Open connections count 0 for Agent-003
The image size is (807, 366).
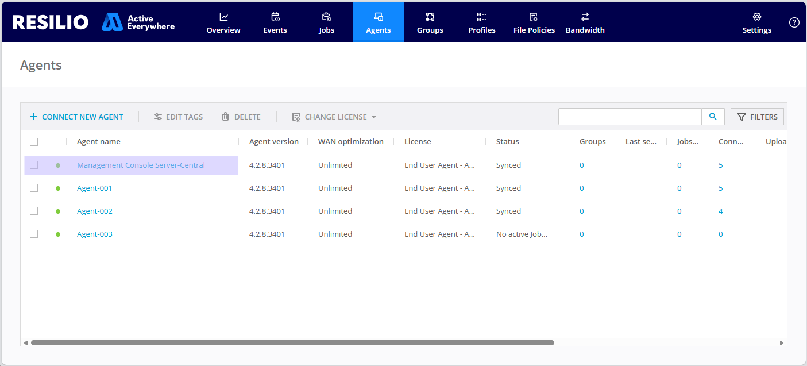click(721, 234)
